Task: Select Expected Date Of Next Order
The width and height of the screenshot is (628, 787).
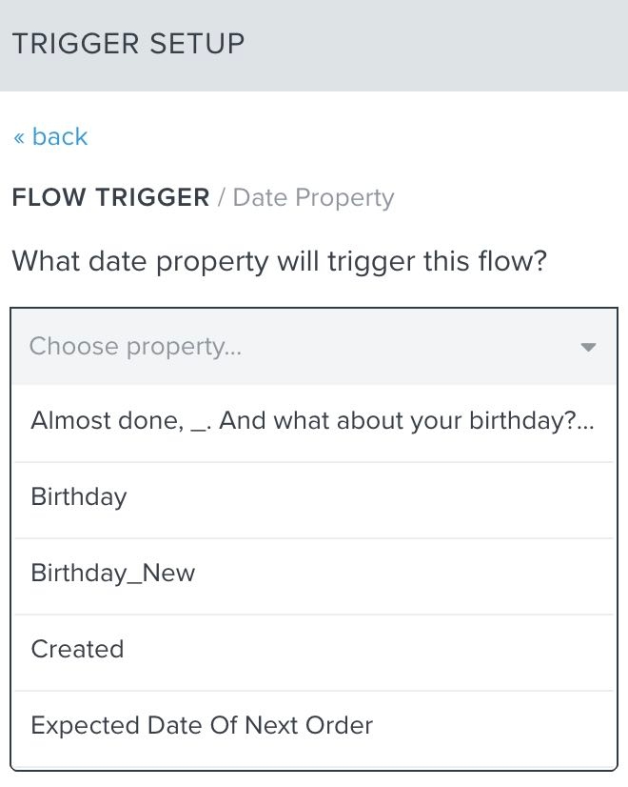Action: (x=202, y=726)
